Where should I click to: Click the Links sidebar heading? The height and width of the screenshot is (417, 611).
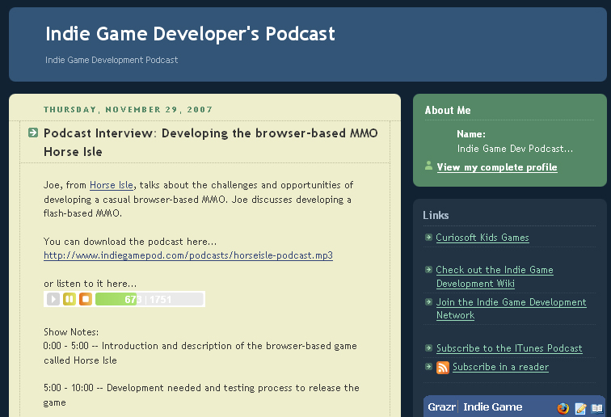(x=436, y=215)
